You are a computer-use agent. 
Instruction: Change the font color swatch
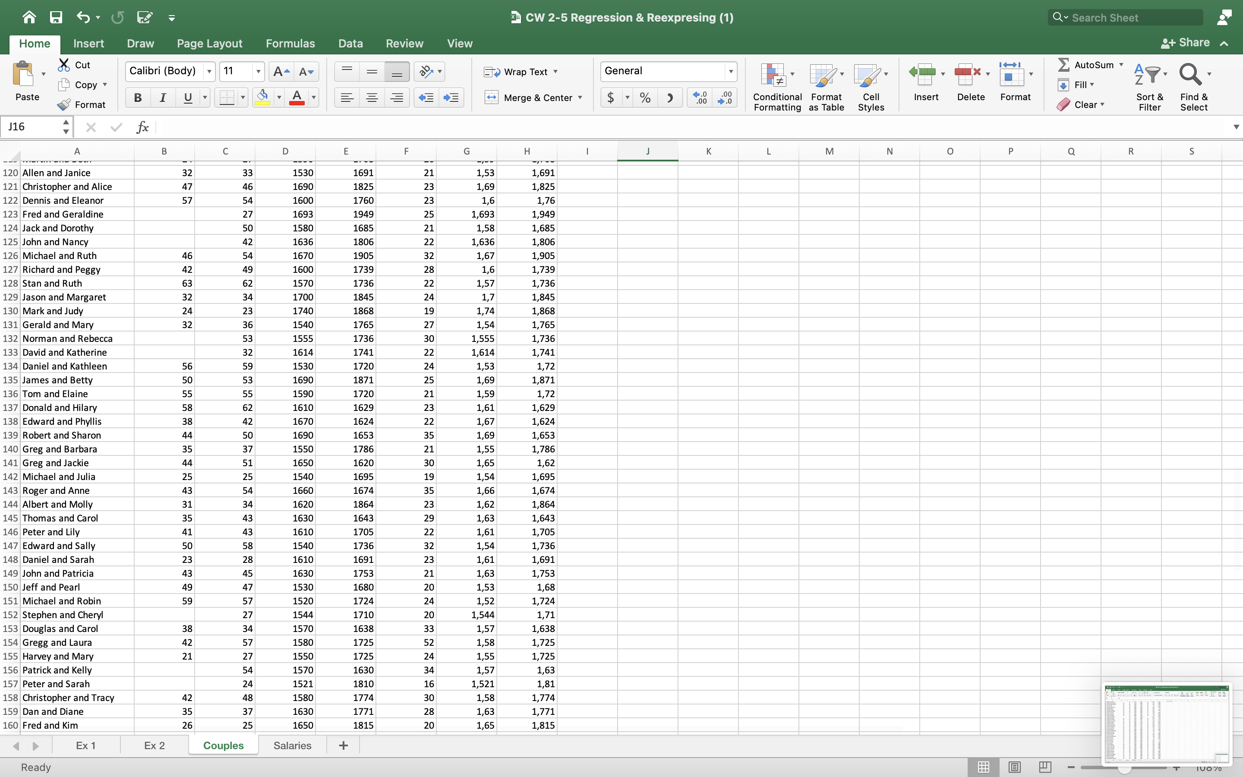298,97
